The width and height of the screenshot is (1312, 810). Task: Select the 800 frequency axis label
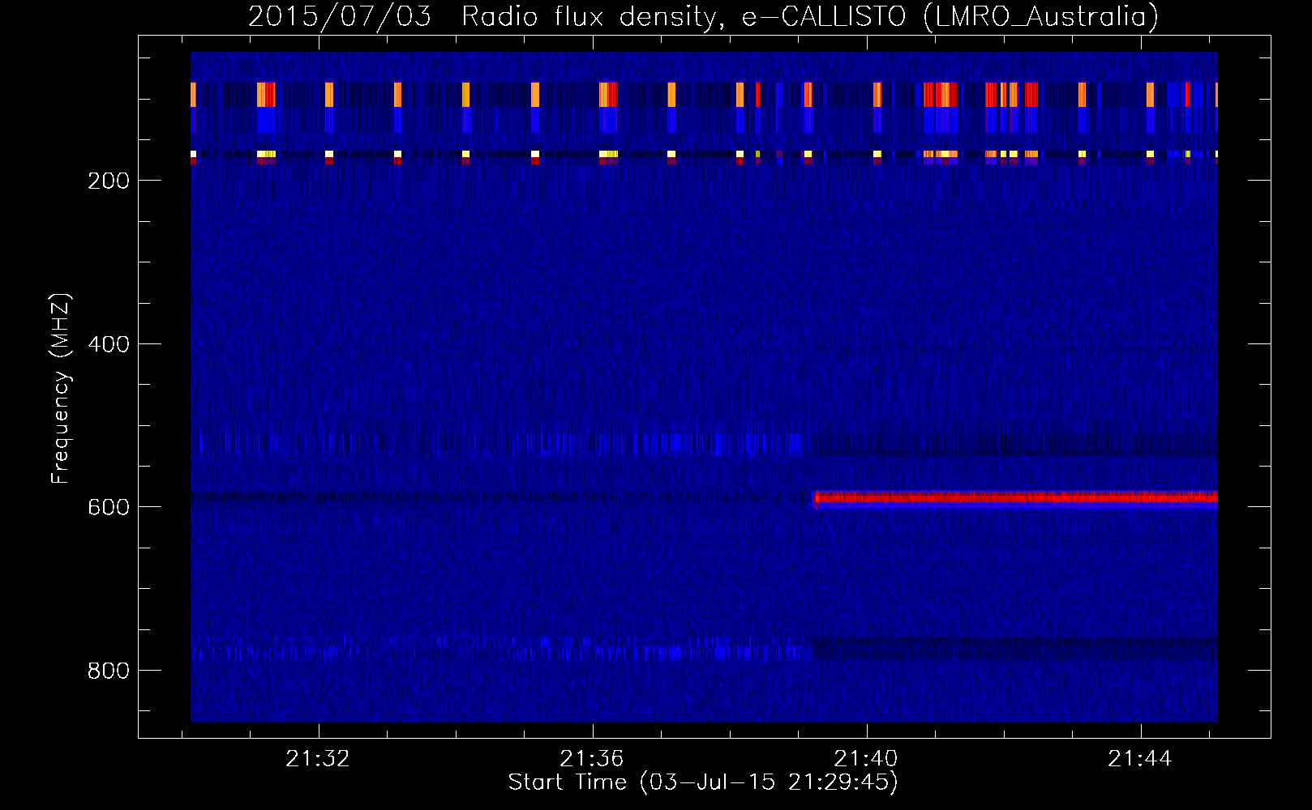click(109, 671)
